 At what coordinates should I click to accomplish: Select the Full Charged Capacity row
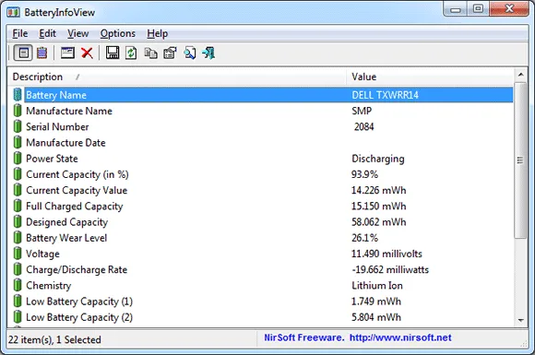(261, 206)
